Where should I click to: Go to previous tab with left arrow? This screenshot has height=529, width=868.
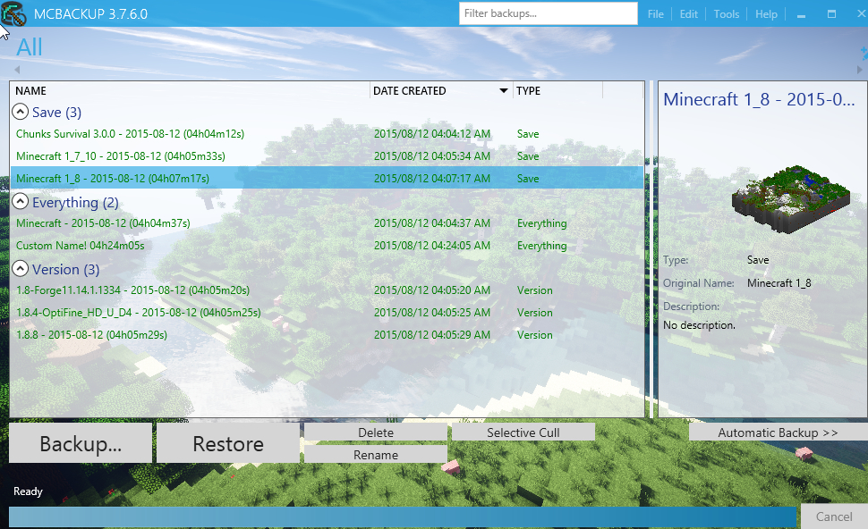(x=17, y=70)
